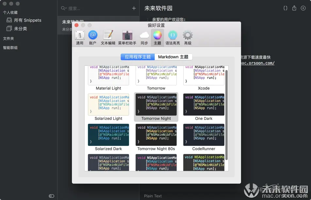Viewport: 311px width, 200px height.
Task: Open the 语法高亮 syntax highlighting pane
Action: tap(173, 37)
